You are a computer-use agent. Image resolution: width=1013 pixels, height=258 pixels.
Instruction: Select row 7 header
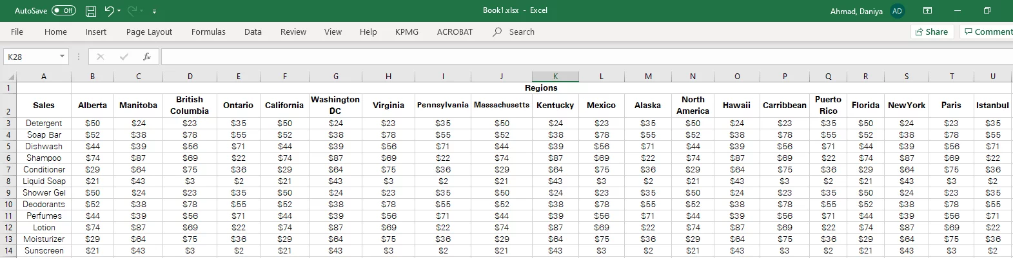(8, 169)
